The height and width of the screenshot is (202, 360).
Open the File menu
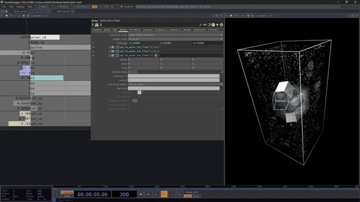coord(4,7)
